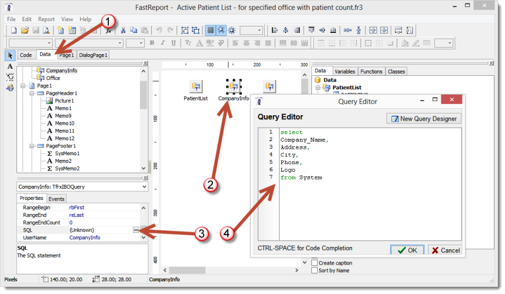Select the arrow pointer Select tool

pos(10,55)
